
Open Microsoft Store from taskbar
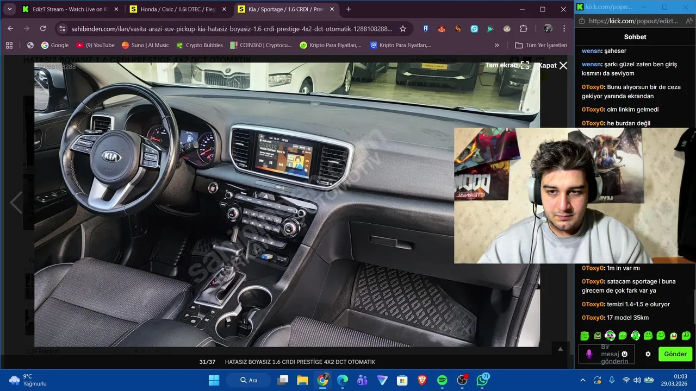click(x=402, y=380)
